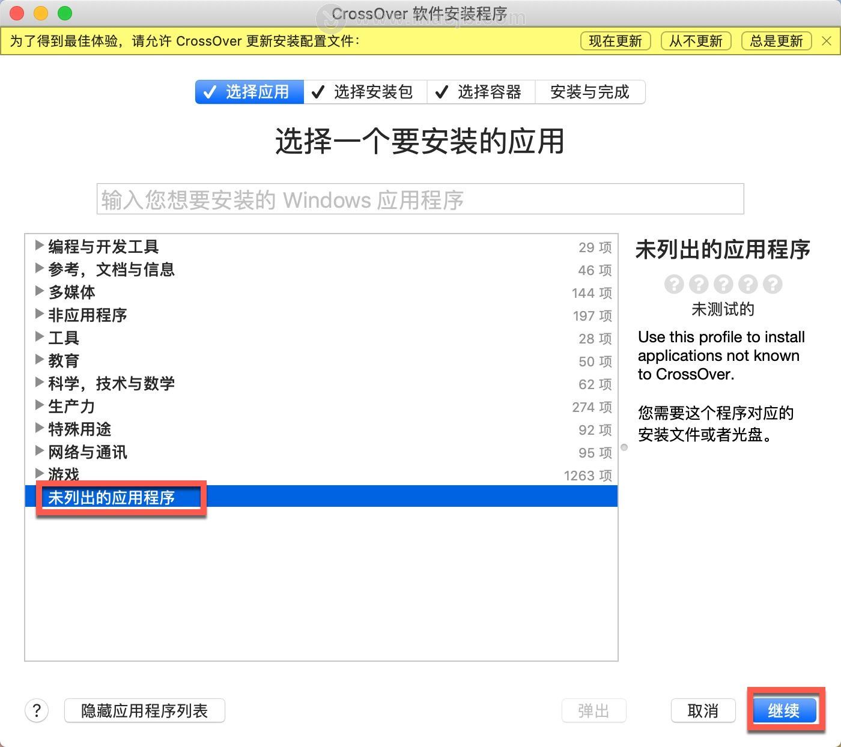
Task: Expand the 编程与开发工具 category
Action: pos(39,245)
